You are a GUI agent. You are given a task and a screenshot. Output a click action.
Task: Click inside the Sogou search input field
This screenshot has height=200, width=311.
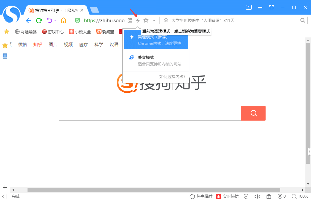[x=149, y=113]
